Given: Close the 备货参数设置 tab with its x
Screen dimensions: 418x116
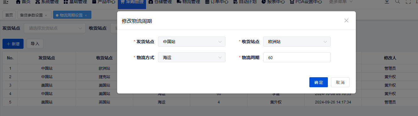Looking at the screenshot, I should click(46, 15).
